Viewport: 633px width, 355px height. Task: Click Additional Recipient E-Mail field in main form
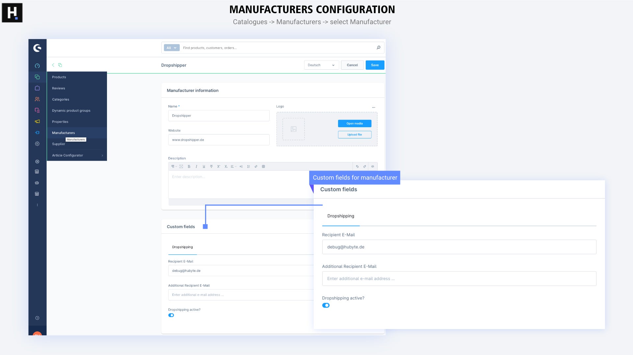241,295
